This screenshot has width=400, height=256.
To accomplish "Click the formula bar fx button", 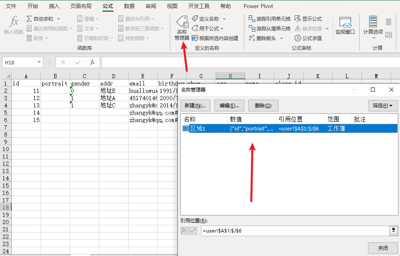I will [x=92, y=62].
